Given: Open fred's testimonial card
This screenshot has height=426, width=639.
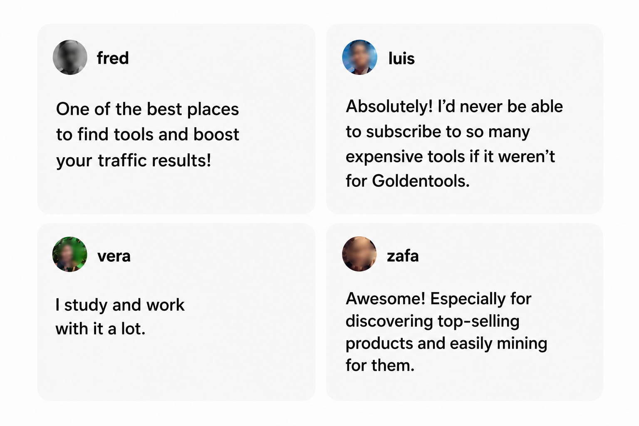Looking at the screenshot, I should [176, 119].
